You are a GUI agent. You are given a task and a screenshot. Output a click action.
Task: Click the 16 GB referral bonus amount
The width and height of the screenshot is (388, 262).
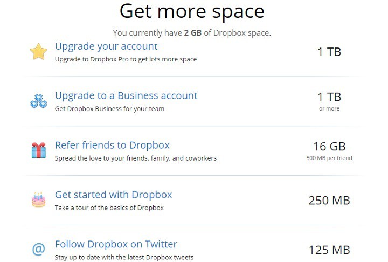point(329,146)
